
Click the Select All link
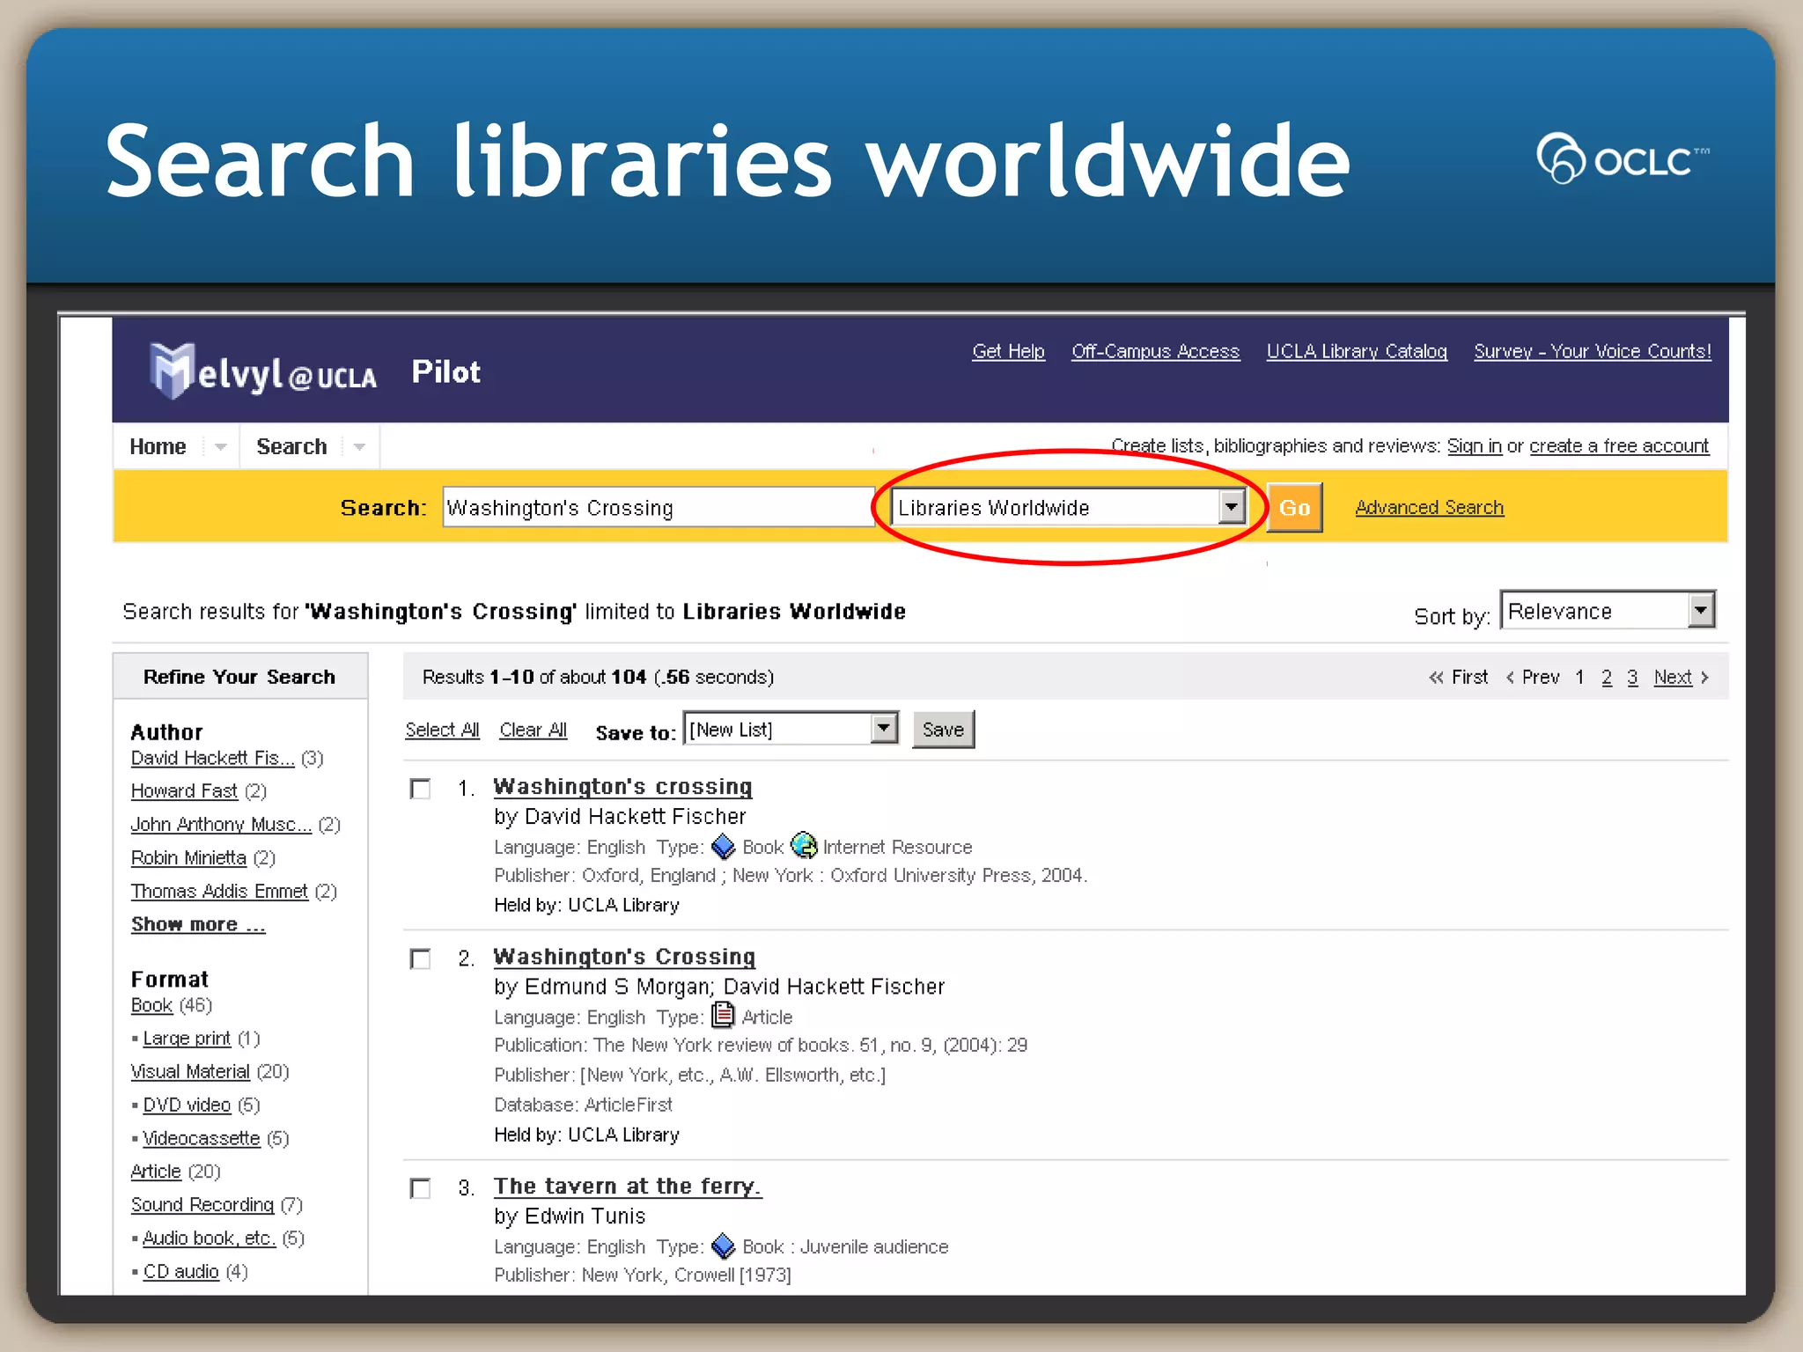coord(442,730)
